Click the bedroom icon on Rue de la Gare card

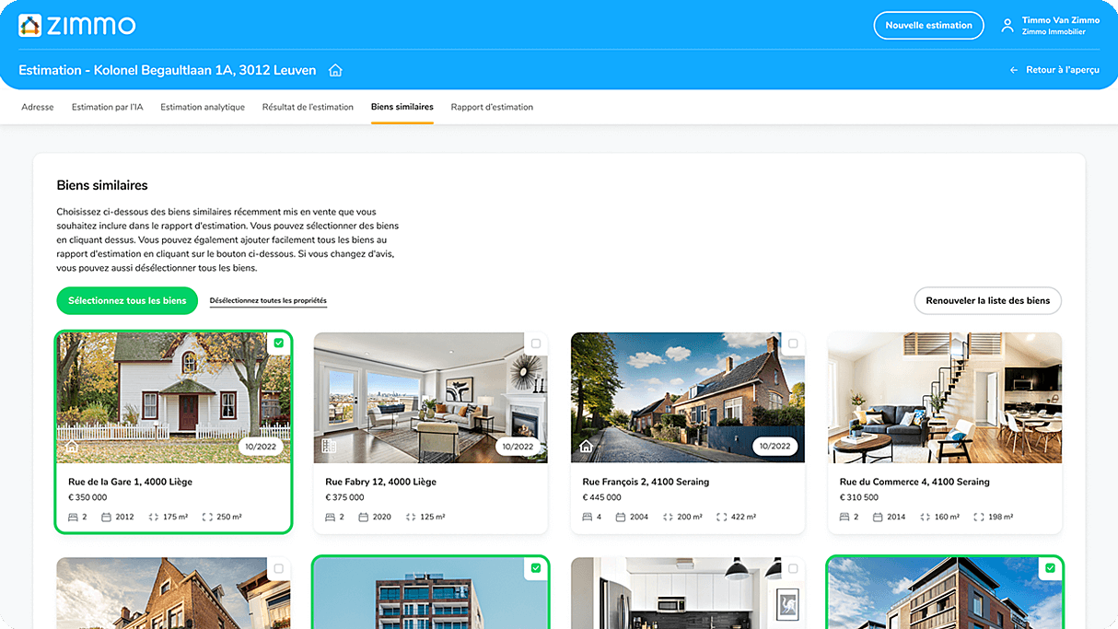[74, 517]
